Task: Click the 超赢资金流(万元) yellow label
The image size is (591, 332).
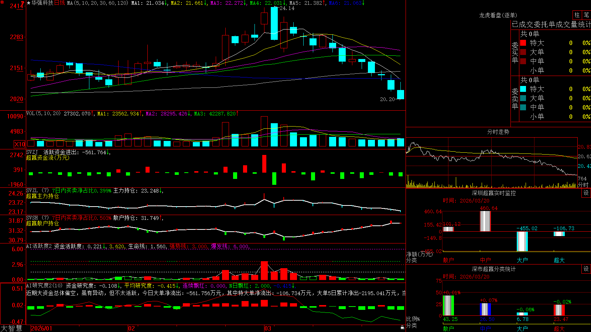Action: [x=48, y=158]
